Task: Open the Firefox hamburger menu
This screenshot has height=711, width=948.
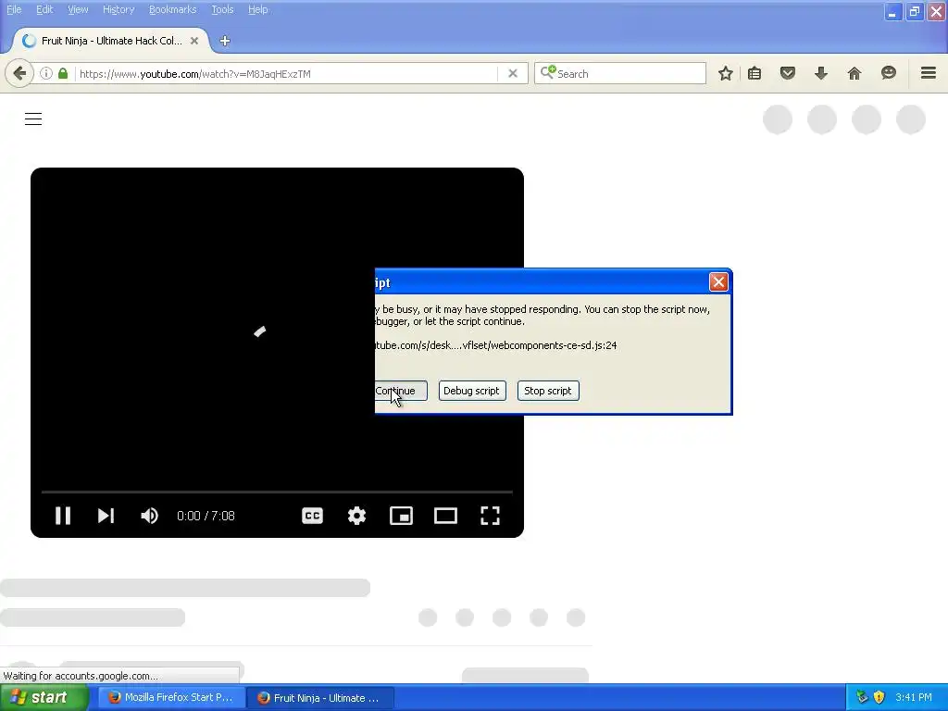Action: click(x=928, y=74)
